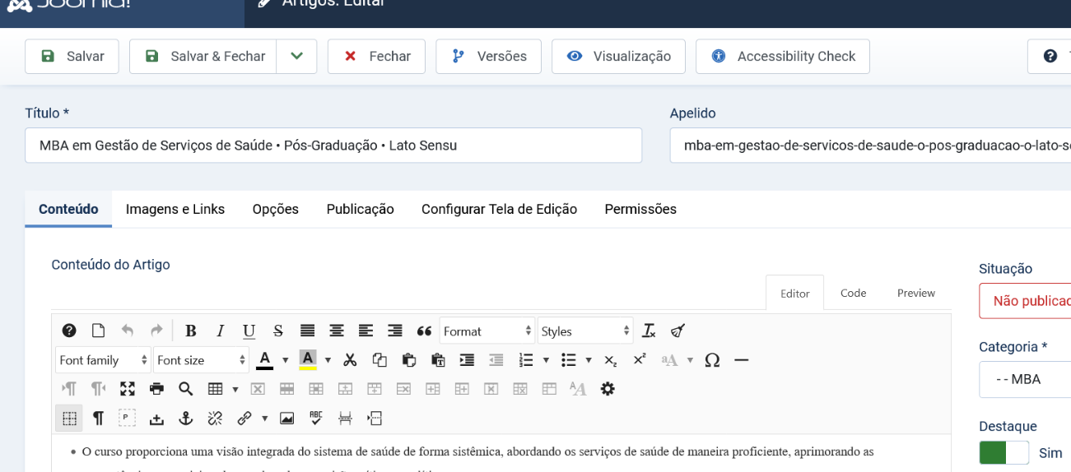Open the Publicação tab
The width and height of the screenshot is (1071, 472).
[x=360, y=209]
